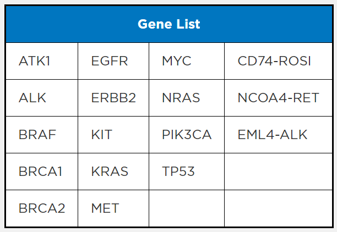The width and height of the screenshot is (337, 232).
Task: Click the empty cell below TP53
Action: (186, 208)
